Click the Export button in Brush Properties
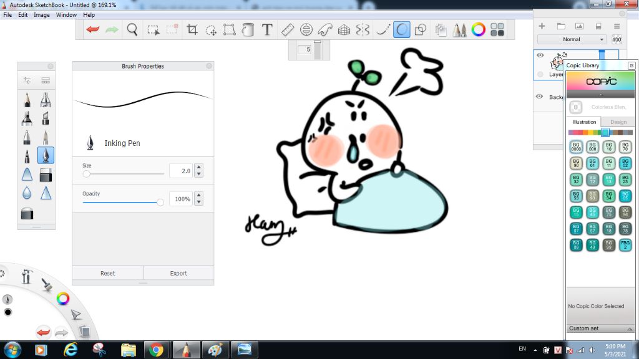 click(178, 273)
